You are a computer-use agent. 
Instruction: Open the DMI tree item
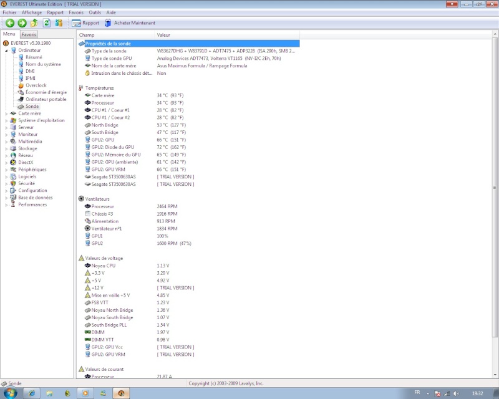coord(30,71)
